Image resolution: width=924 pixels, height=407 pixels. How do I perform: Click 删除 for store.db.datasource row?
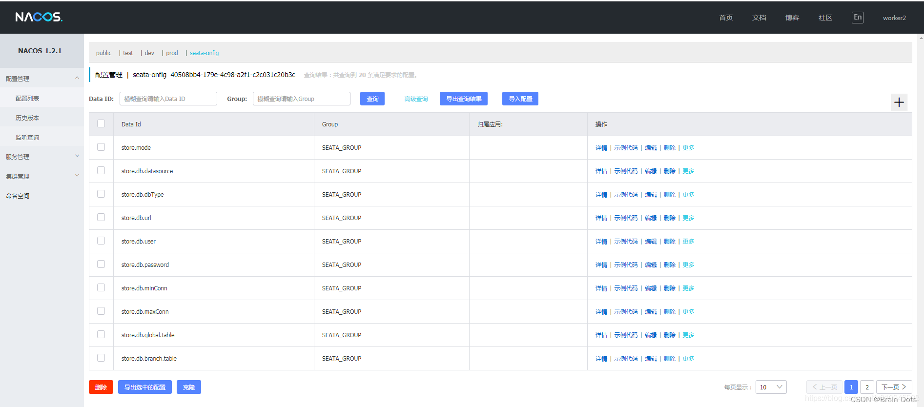pyautogui.click(x=670, y=171)
